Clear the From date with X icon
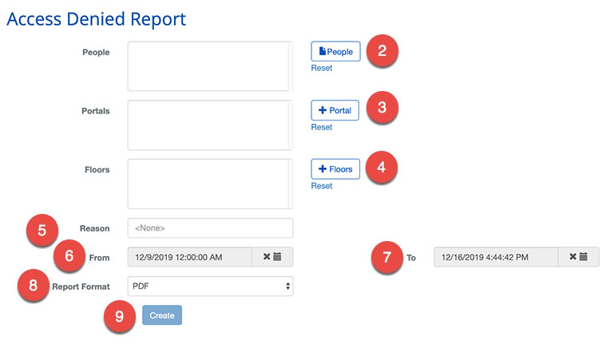 267,257
